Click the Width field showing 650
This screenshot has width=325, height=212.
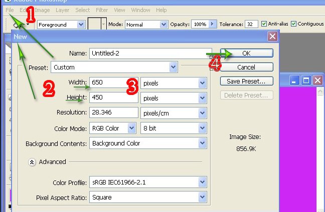coord(113,82)
